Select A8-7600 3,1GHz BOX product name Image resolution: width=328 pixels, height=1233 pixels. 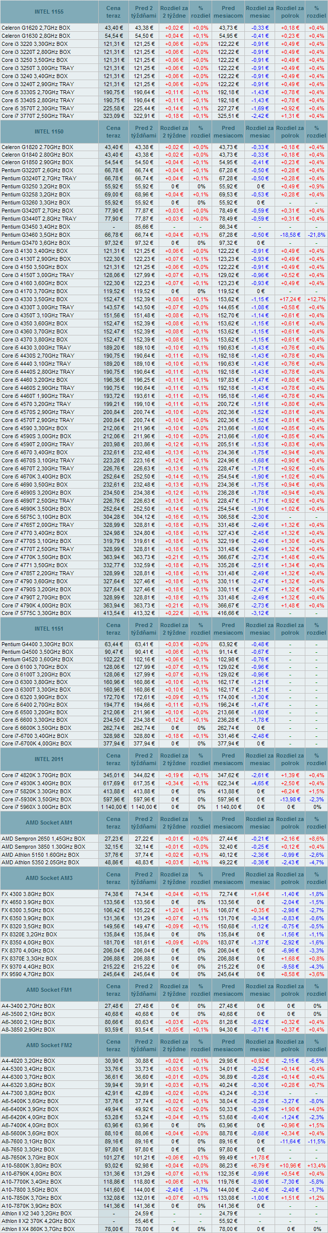28,1141
